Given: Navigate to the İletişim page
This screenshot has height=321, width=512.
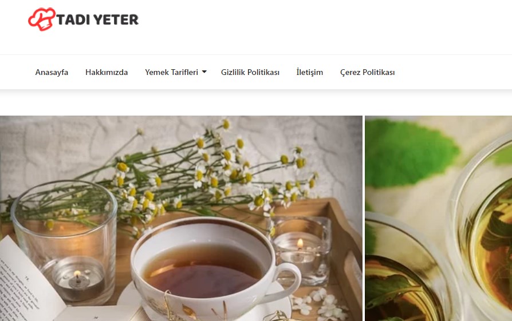Looking at the screenshot, I should click(x=310, y=72).
